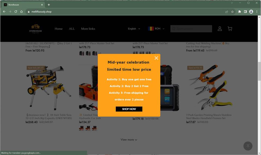Viewport: 261px width, 155px height.
Task: Click the scrollbar down arrow
Action: click(x=259, y=153)
